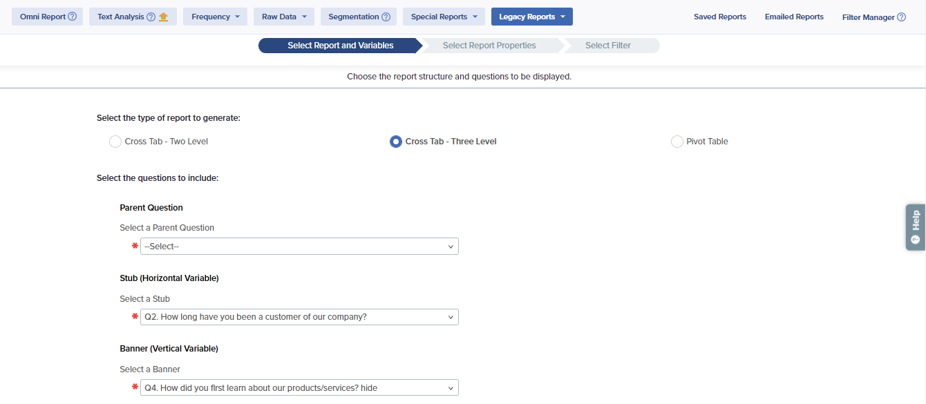Open the Raw Data menu
Viewport: 926px width, 404px height.
pyautogui.click(x=284, y=17)
